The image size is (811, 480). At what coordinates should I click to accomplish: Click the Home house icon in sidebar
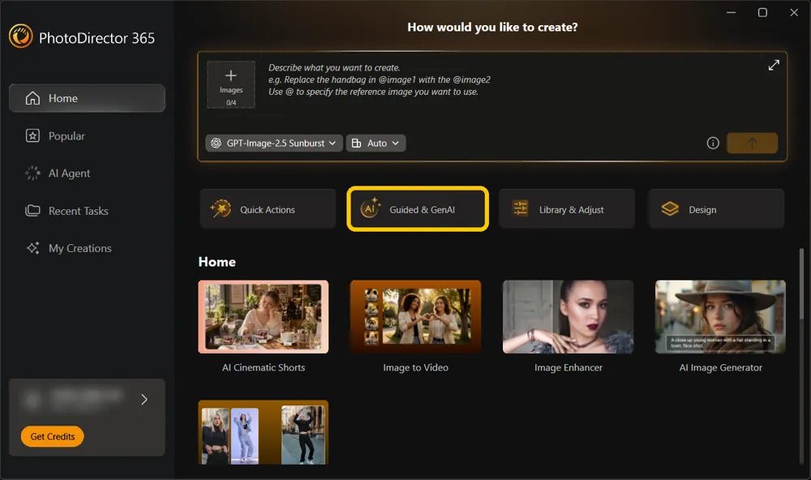(32, 98)
